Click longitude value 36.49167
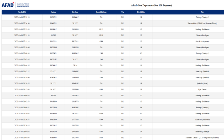This screenshot has width=224, height=140. click(75, 83)
